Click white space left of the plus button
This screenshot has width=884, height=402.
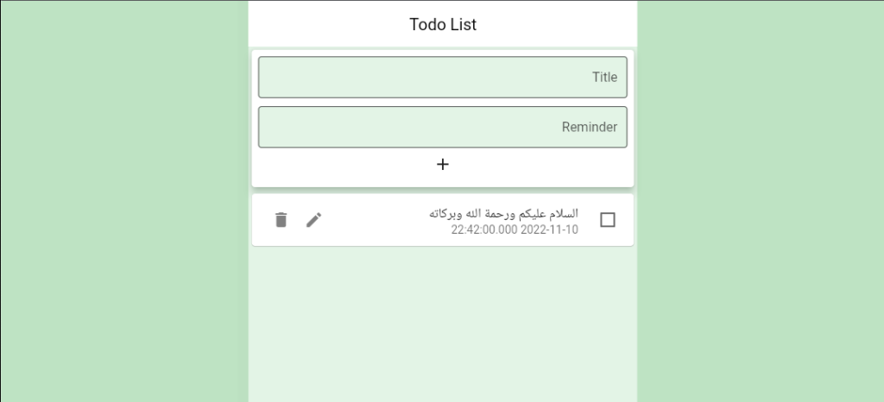click(344, 165)
